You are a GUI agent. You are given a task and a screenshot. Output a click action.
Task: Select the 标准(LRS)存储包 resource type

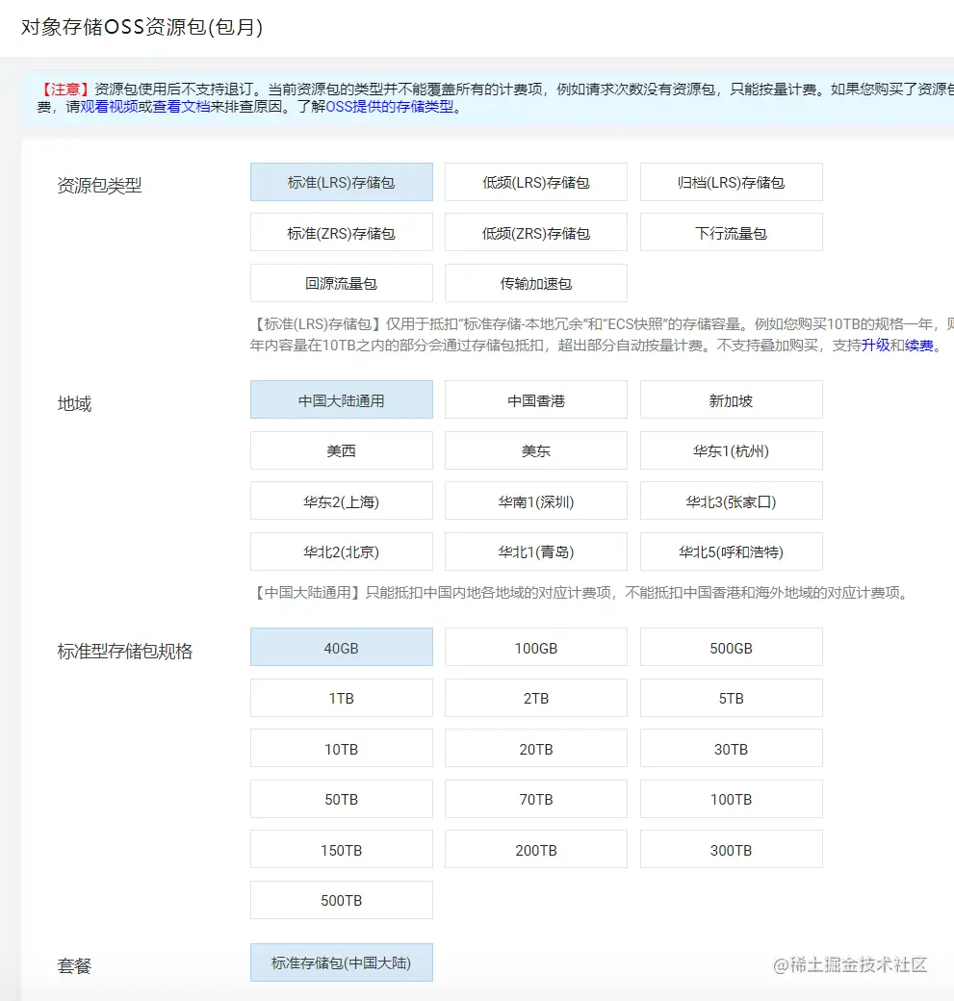point(341,182)
